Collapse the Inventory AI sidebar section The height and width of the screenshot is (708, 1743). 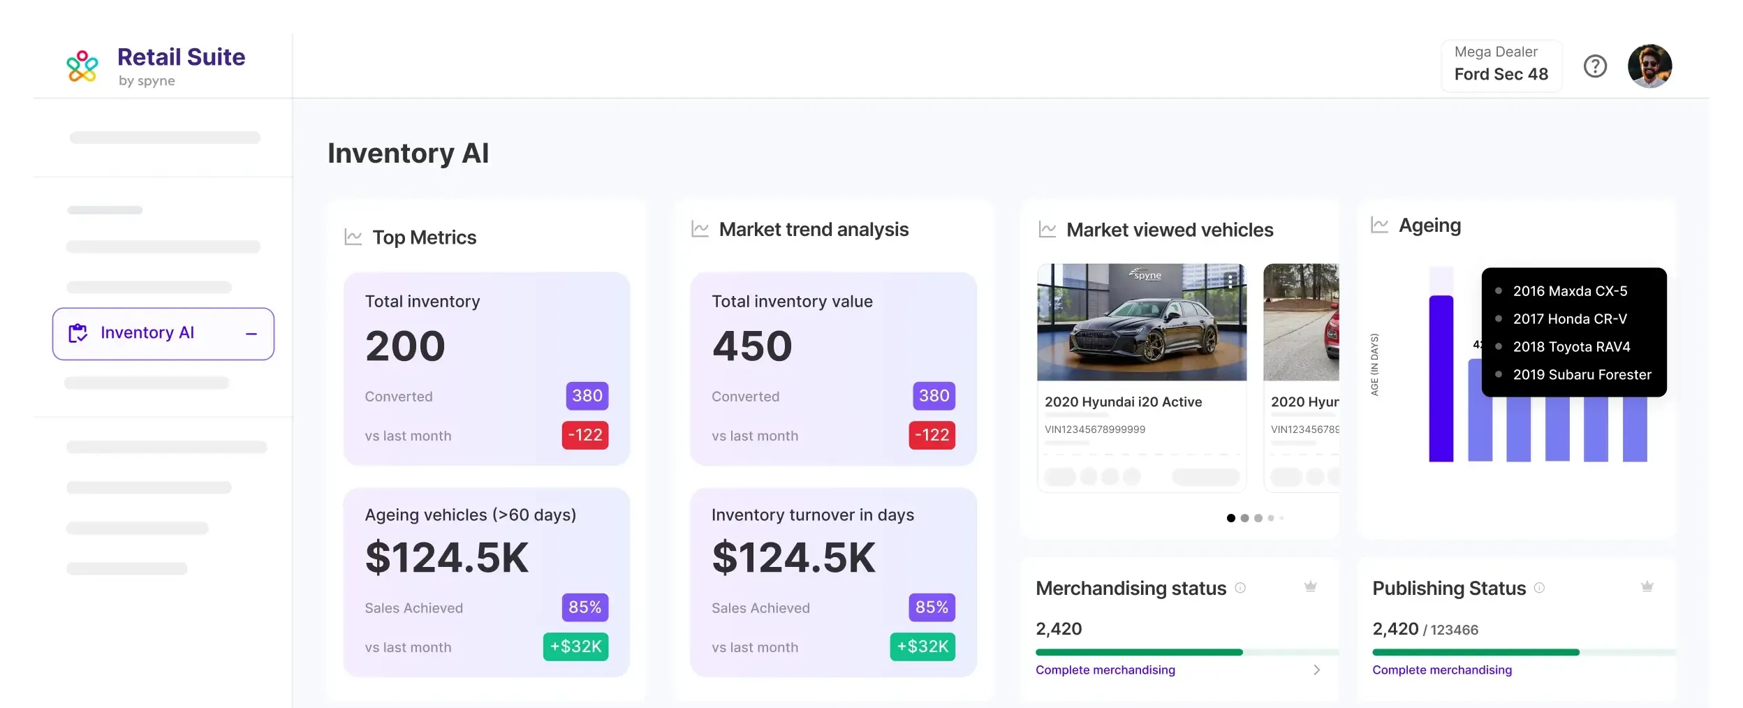click(x=251, y=334)
